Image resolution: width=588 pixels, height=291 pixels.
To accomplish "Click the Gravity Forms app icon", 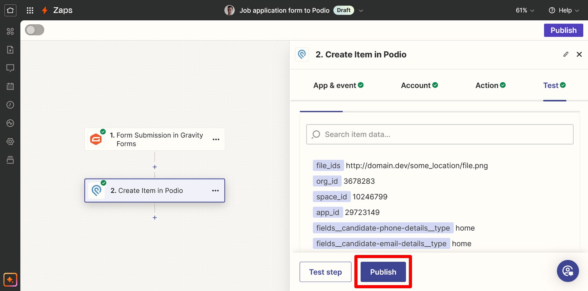I will (96, 139).
